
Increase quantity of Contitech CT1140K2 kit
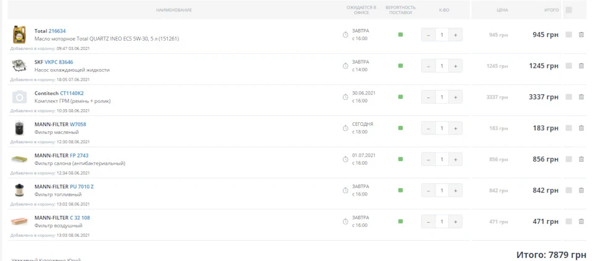click(x=455, y=97)
